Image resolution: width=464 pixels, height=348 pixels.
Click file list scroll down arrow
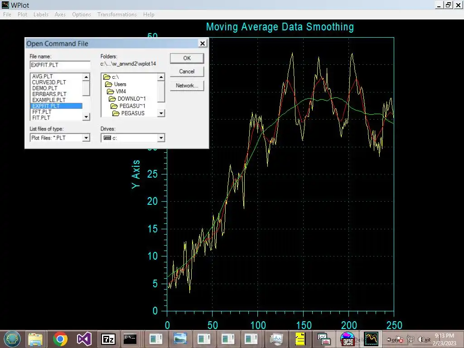[x=86, y=117]
